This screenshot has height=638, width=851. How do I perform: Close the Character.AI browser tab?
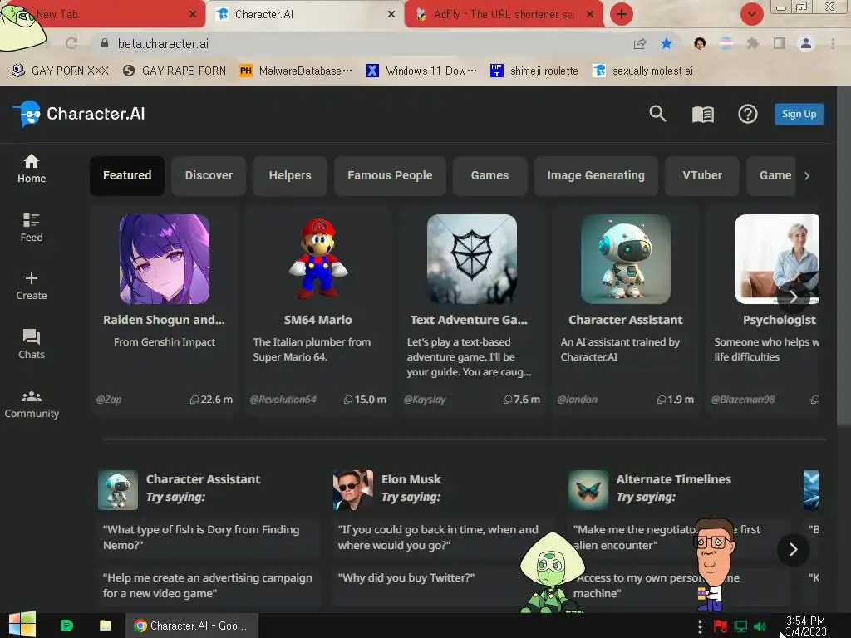391,14
